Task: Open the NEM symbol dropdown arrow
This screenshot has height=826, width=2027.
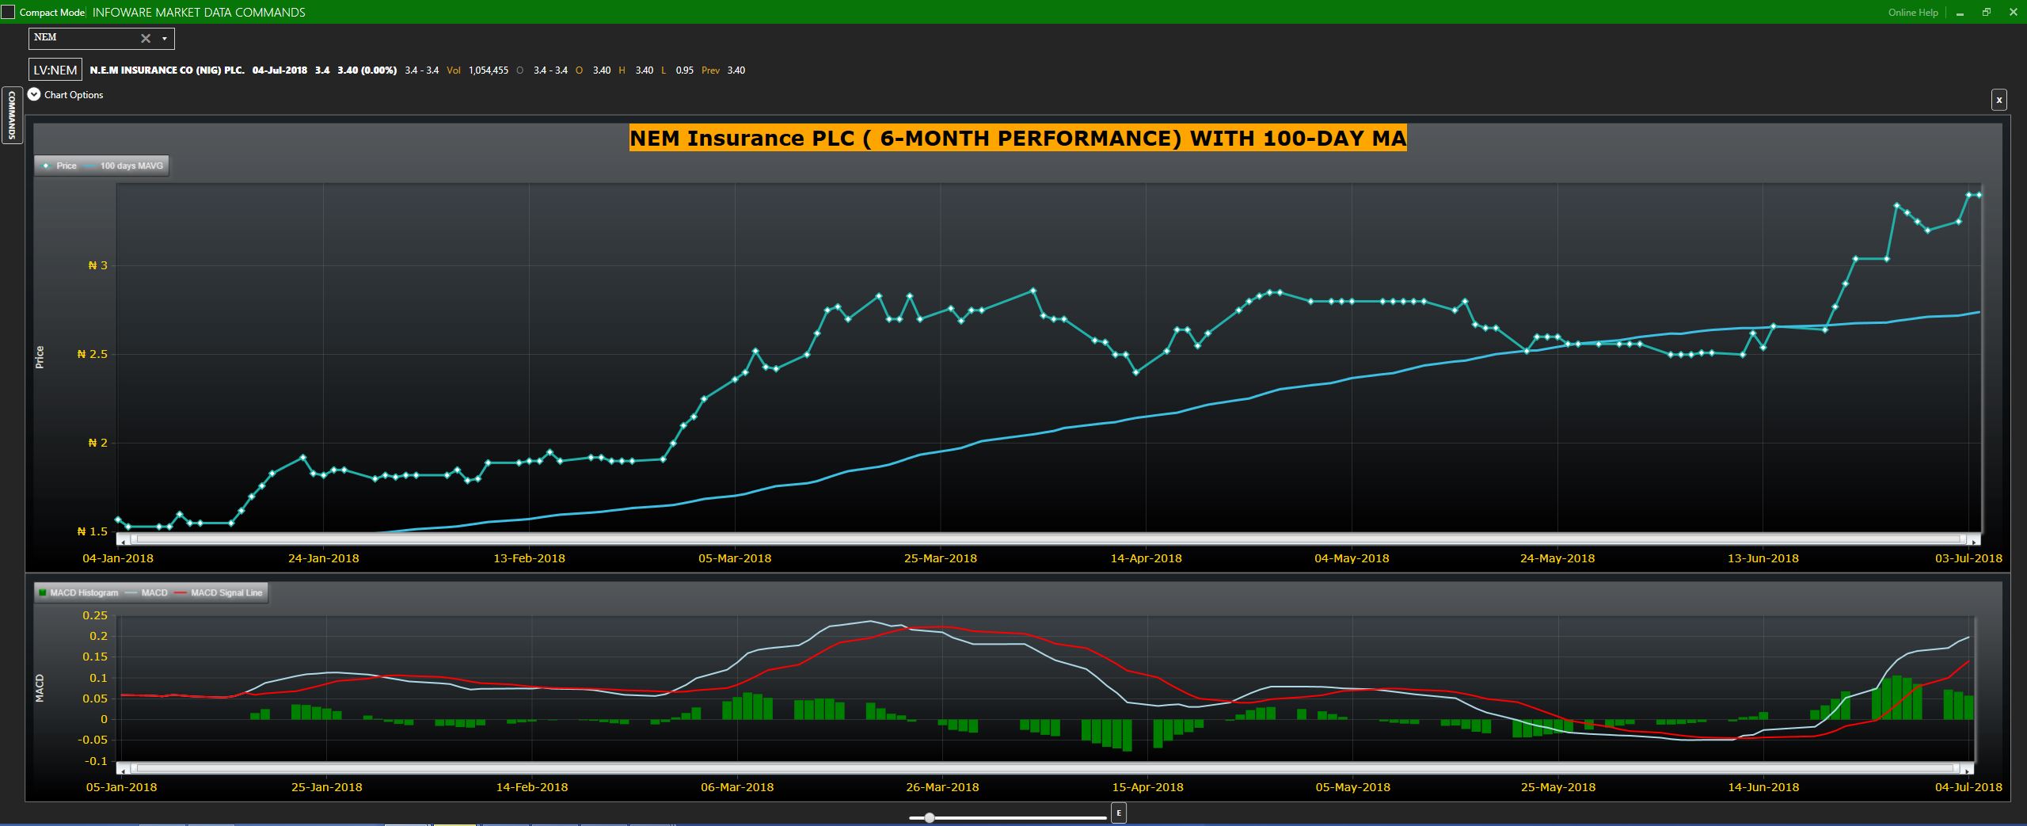Action: coord(165,38)
